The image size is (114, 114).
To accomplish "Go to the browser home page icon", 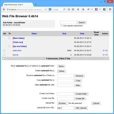I will click(83, 9).
